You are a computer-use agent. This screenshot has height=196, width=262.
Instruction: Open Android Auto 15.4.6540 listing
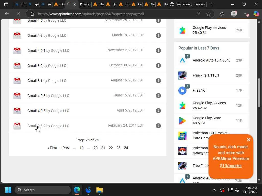pos(212,60)
